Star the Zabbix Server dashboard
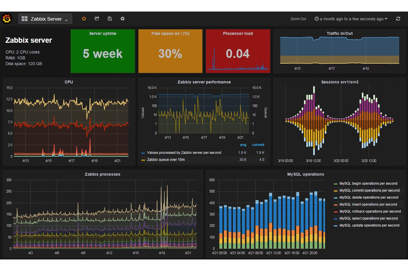Image resolution: width=408 pixels, height=271 pixels. (84, 19)
